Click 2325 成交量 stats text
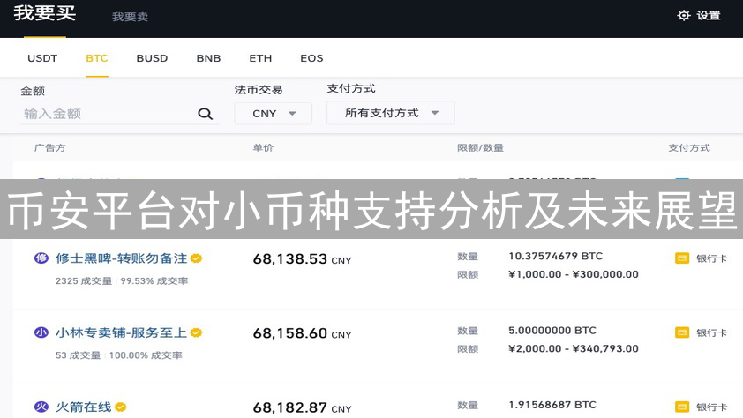Screen dimensions: 743x418 coord(84,281)
